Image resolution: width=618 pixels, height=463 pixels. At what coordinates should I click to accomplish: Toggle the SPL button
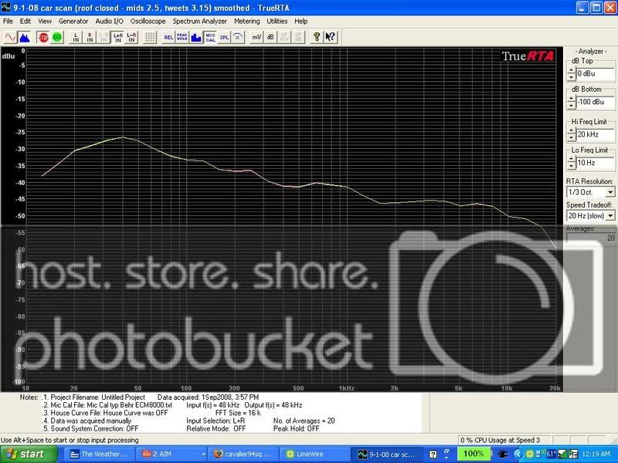point(224,37)
